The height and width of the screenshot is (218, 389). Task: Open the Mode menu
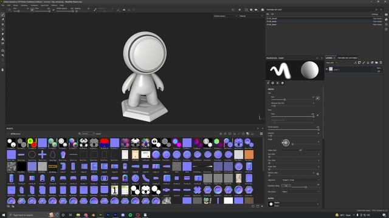16,5
